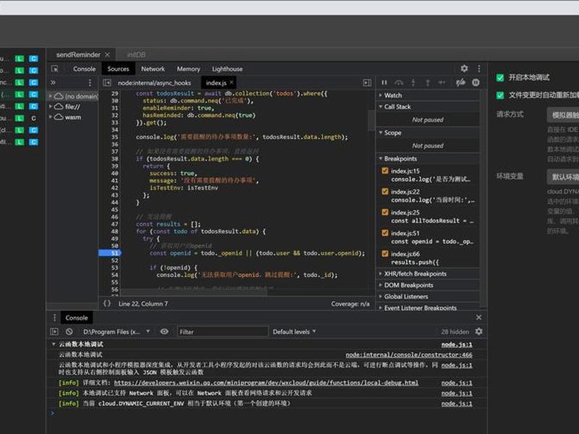
Task: Open the navigator pane kebab menu
Action: coord(90,82)
